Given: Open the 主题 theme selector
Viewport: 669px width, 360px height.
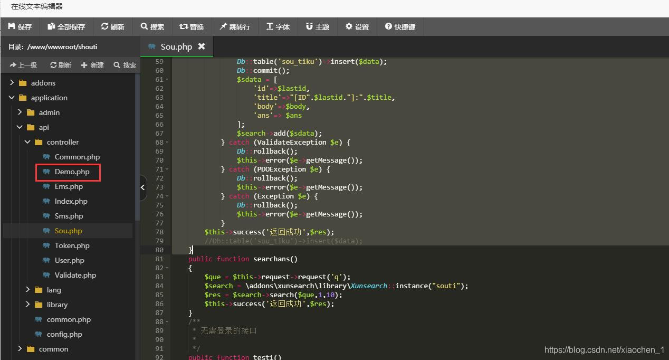Looking at the screenshot, I should click(x=318, y=26).
